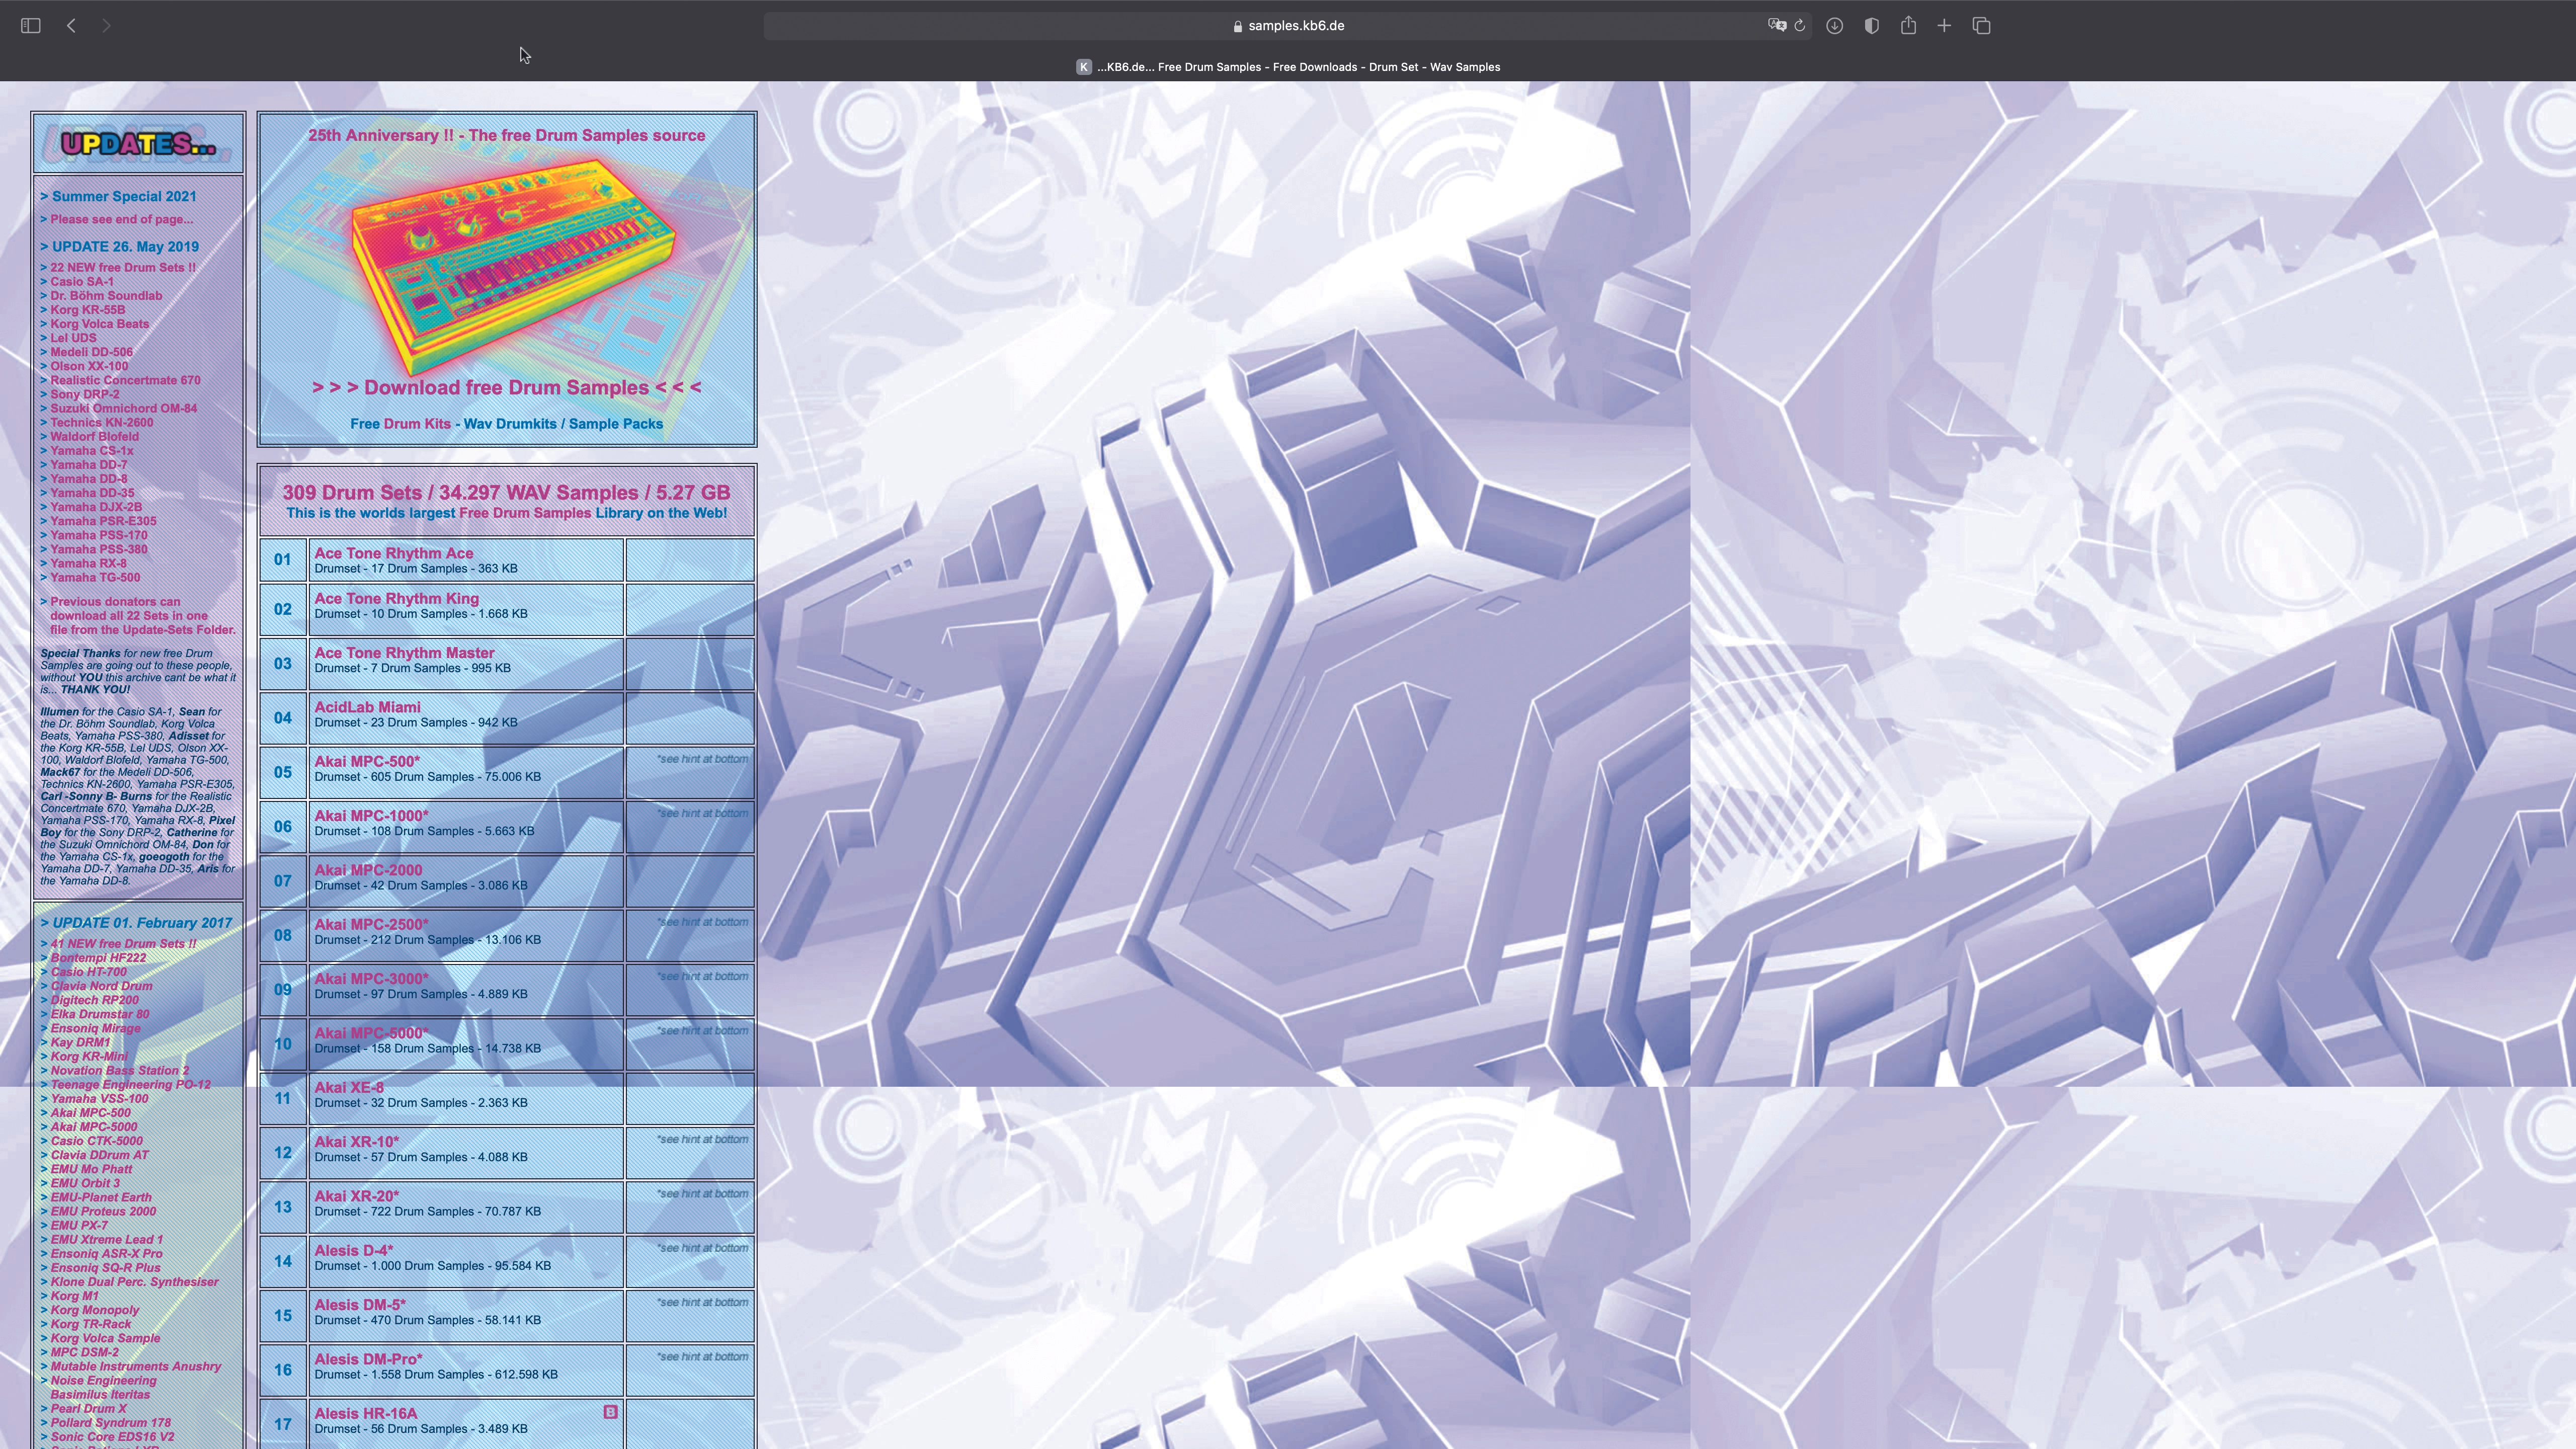Show the tab overview

1981,26
